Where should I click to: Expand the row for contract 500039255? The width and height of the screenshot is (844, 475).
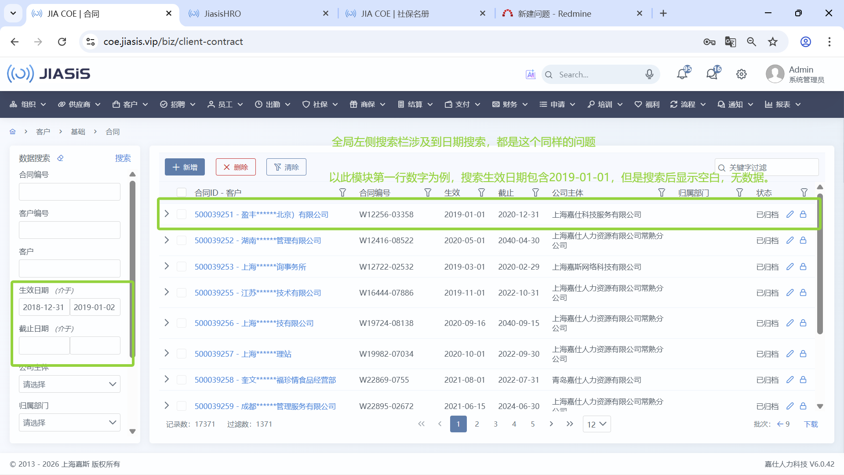(x=167, y=292)
